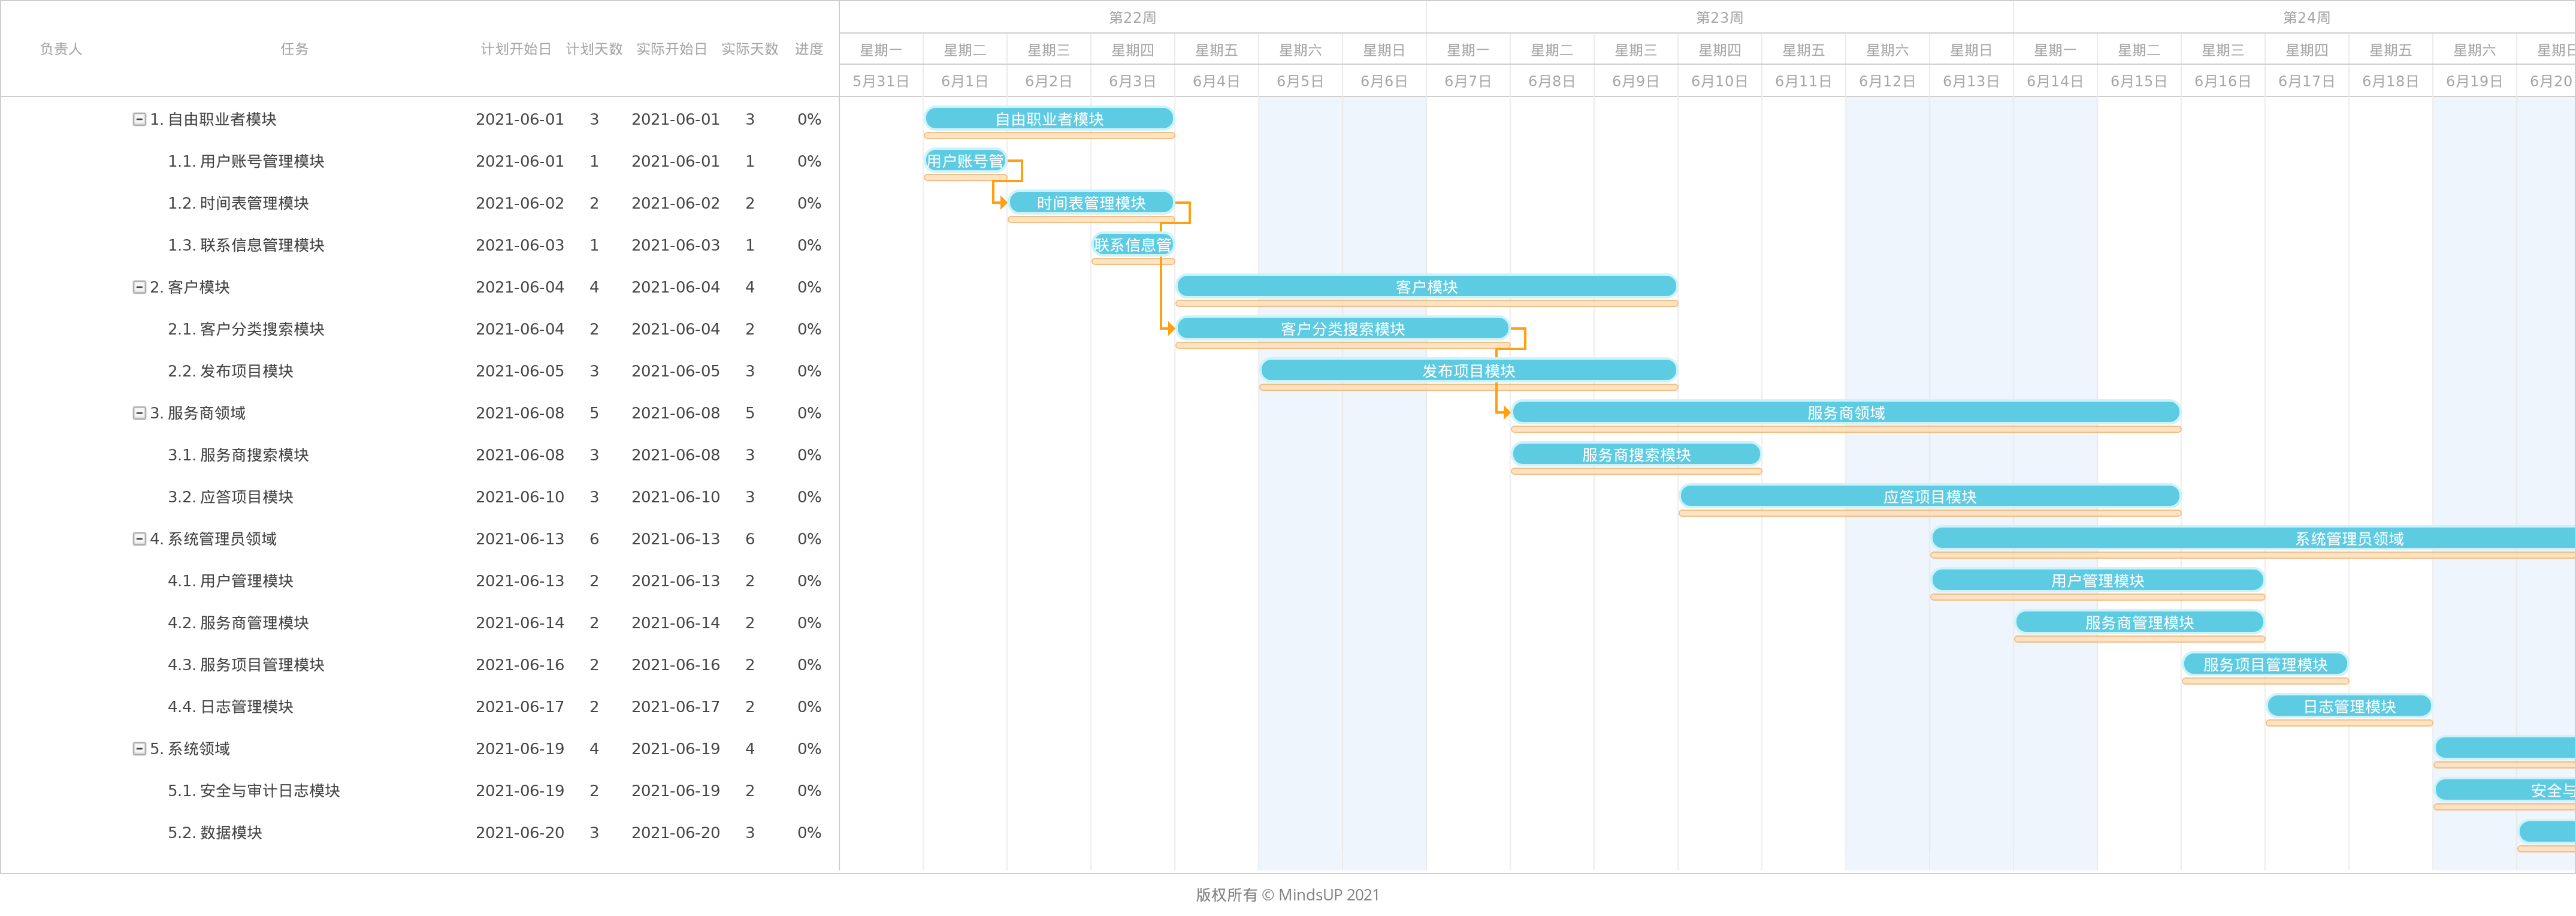The height and width of the screenshot is (916, 2576).
Task: Click the 负责人 column header
Action: click(60, 49)
